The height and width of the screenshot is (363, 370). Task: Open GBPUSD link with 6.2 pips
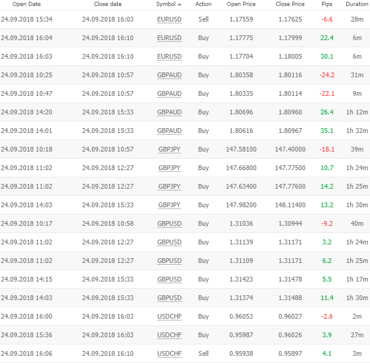click(x=169, y=261)
